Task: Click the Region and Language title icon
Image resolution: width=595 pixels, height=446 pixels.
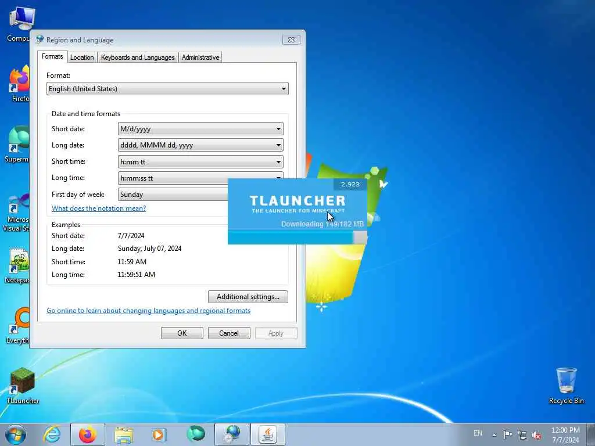Action: pyautogui.click(x=40, y=39)
